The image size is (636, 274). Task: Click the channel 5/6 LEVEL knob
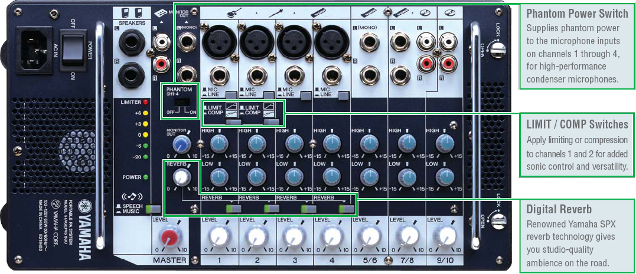pyautogui.click(x=370, y=236)
